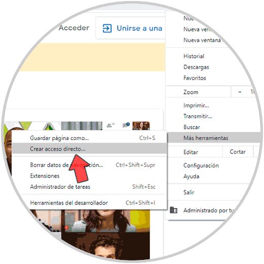The height and width of the screenshot is (264, 264).
Task: Click the Cortar edit button
Action: click(238, 152)
